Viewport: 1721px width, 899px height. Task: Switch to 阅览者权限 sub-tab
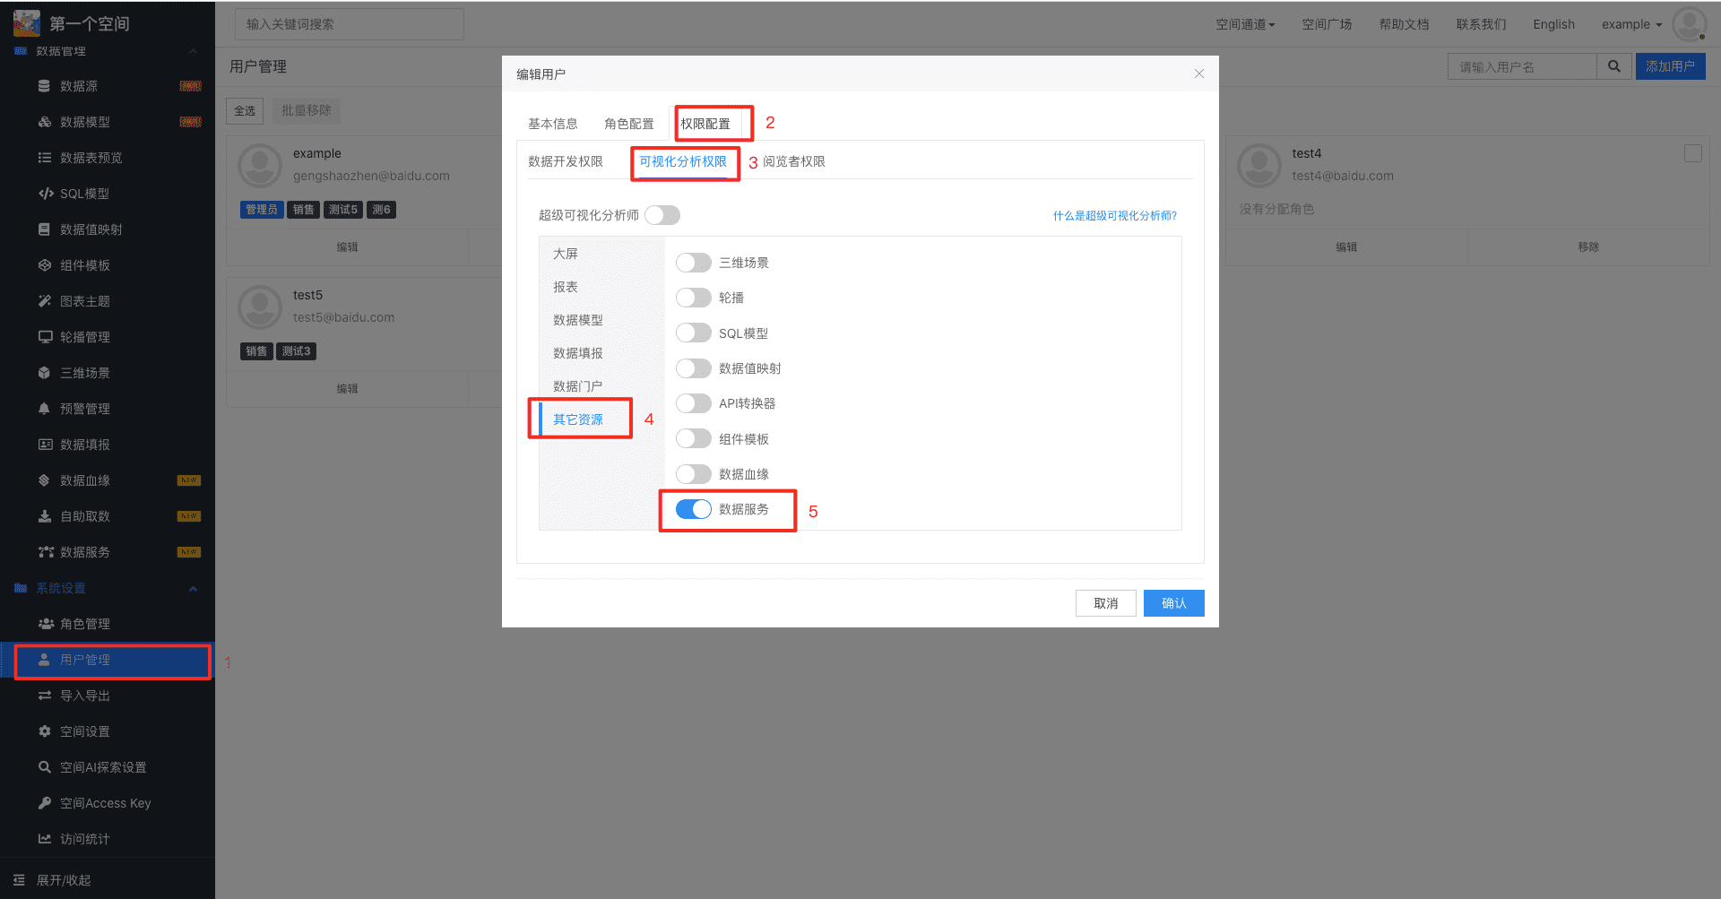(x=794, y=161)
